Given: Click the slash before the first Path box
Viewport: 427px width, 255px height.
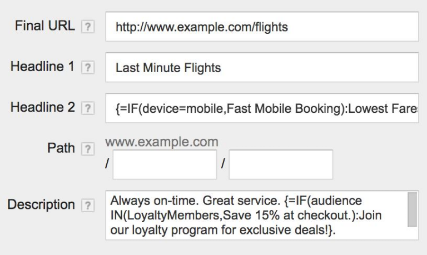Looking at the screenshot, I should click(x=107, y=165).
